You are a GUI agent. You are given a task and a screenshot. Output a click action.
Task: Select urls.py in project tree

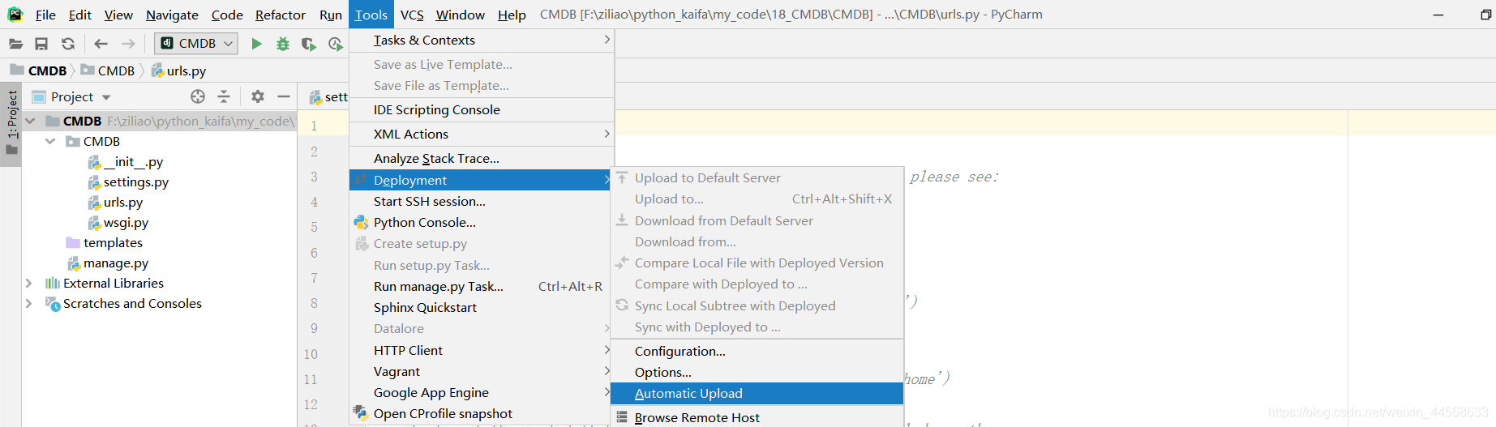(x=115, y=202)
